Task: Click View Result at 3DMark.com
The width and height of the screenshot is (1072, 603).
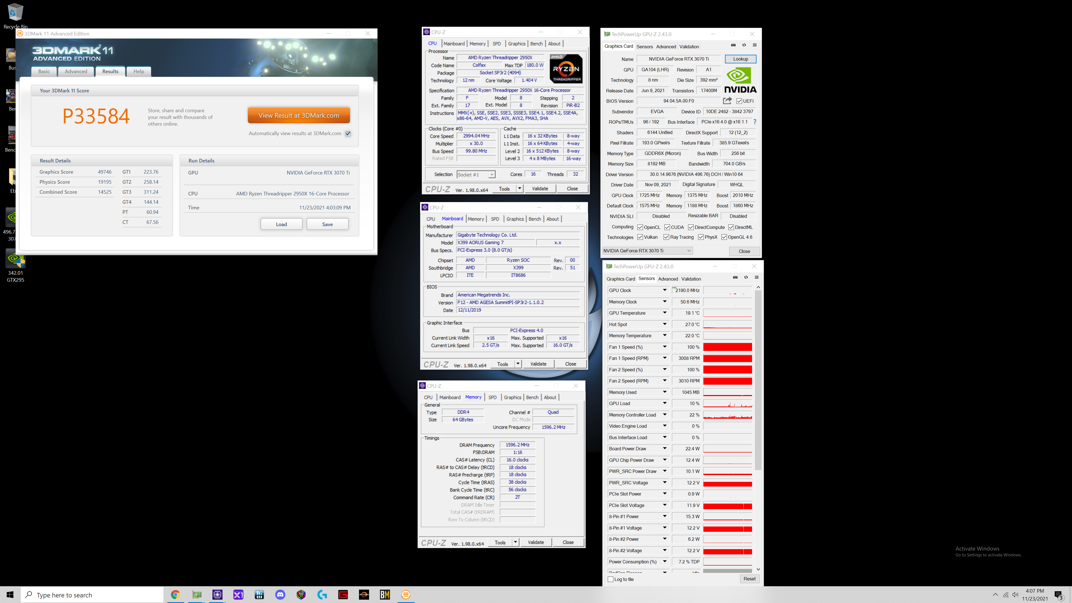Action: pyautogui.click(x=298, y=115)
